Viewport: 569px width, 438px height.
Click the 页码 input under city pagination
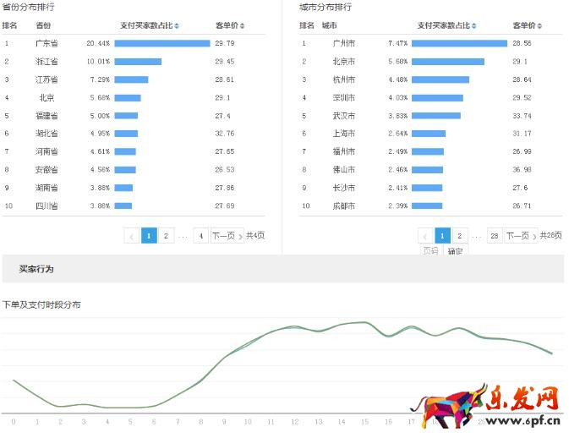pyautogui.click(x=430, y=251)
